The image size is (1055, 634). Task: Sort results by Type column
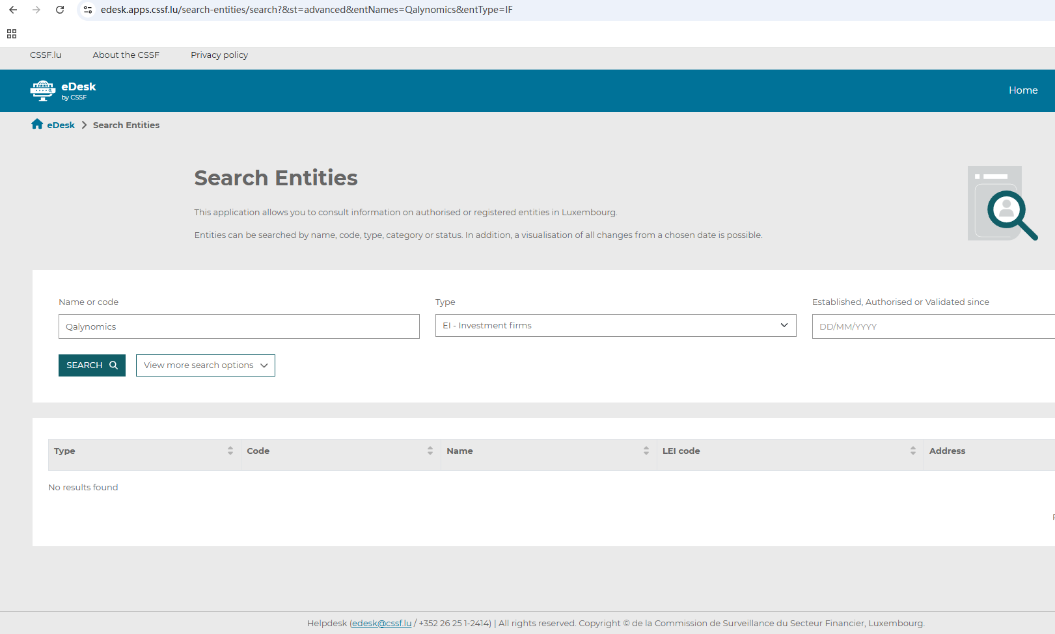click(x=230, y=451)
